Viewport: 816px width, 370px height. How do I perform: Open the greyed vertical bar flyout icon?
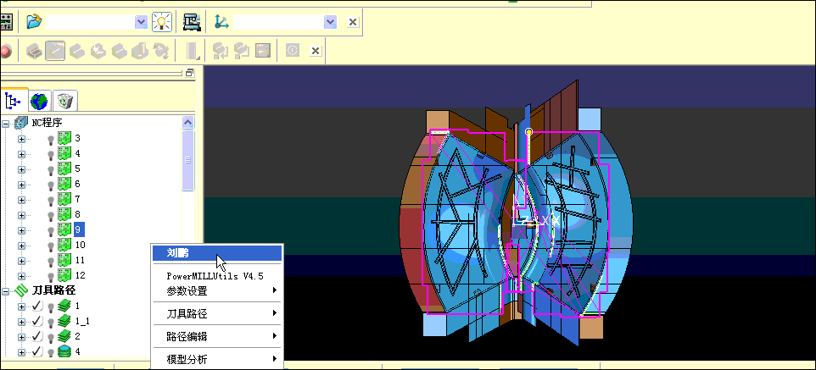(x=193, y=51)
